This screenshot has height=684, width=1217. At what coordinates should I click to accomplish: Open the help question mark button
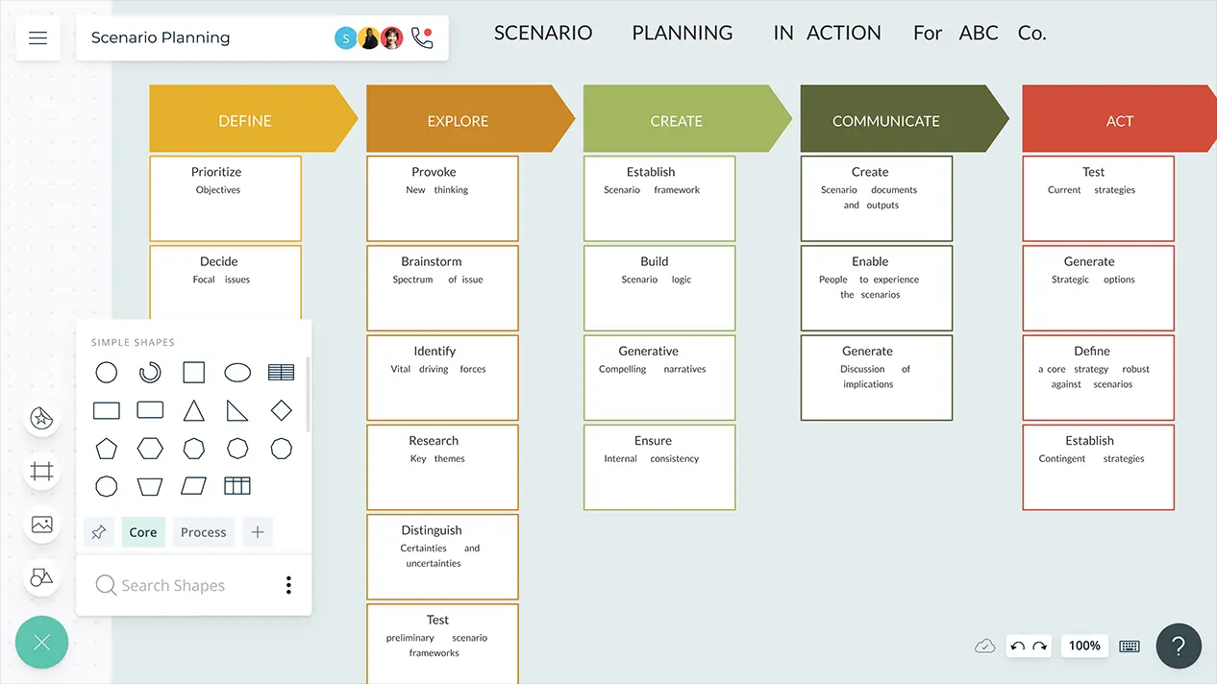click(x=1179, y=647)
